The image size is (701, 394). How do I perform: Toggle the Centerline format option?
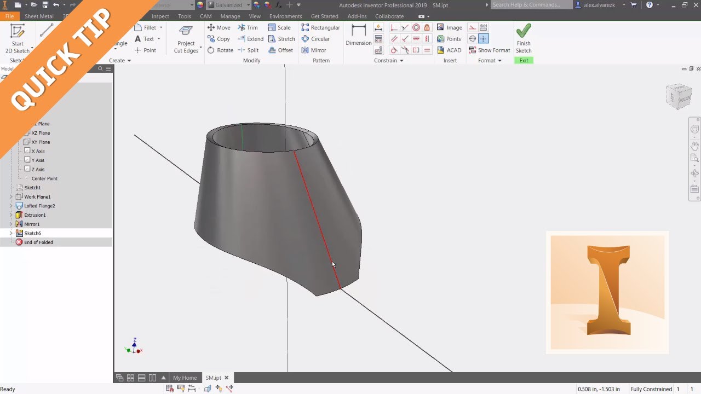tap(472, 39)
